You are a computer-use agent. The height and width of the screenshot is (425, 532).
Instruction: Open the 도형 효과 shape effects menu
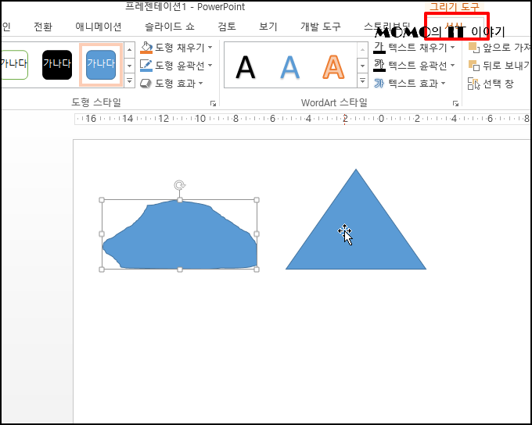tap(171, 83)
